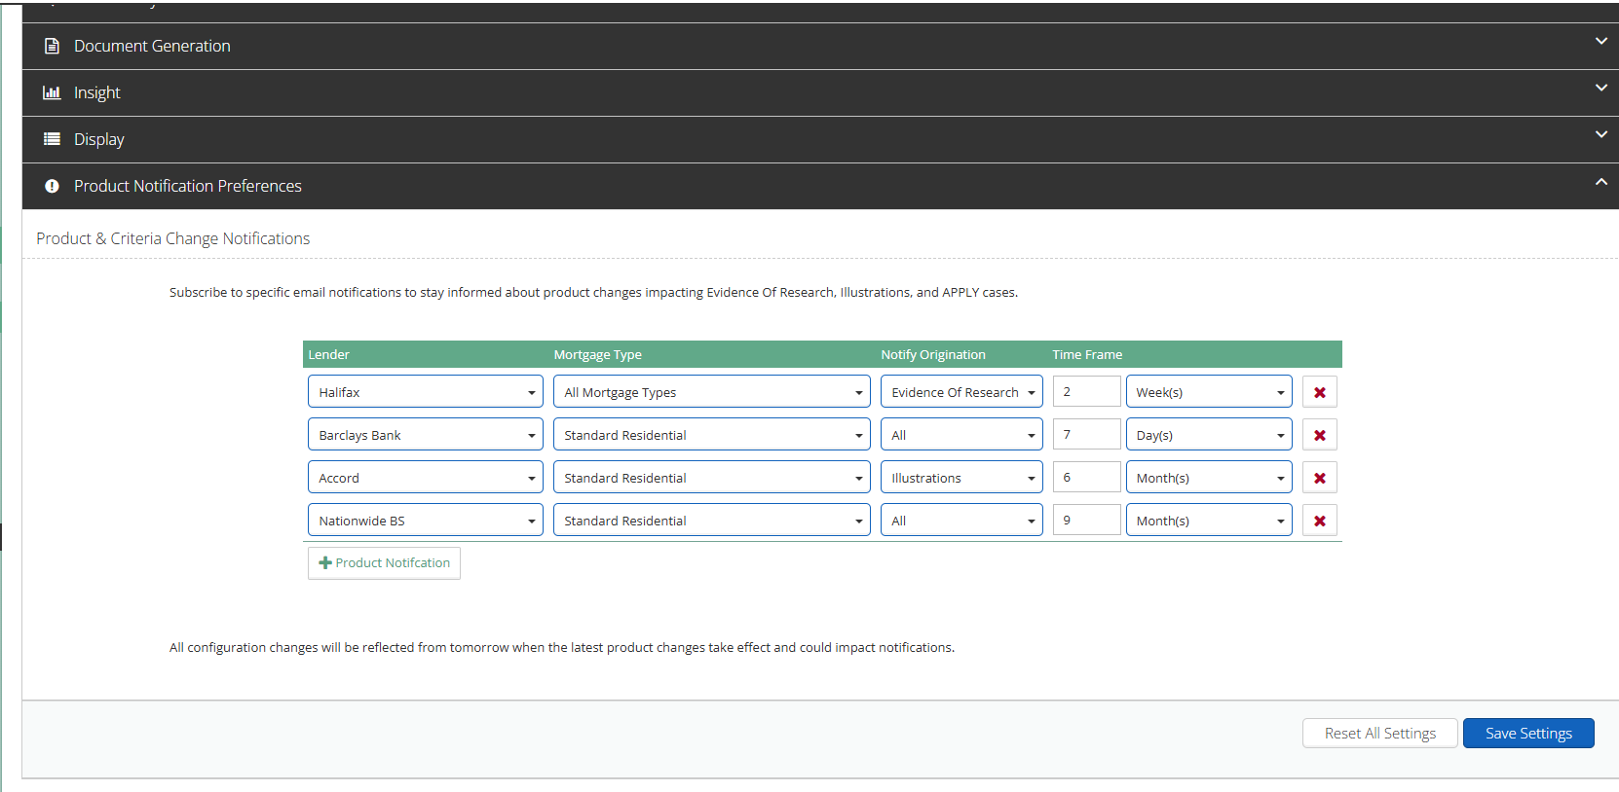
Task: Open the Day(s) time frame dropdown
Action: [1209, 435]
